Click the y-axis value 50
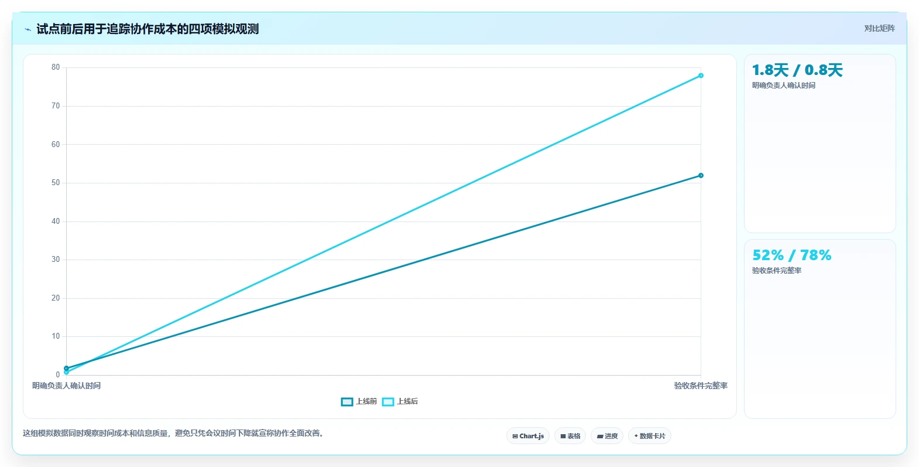919x467 pixels. pos(56,183)
